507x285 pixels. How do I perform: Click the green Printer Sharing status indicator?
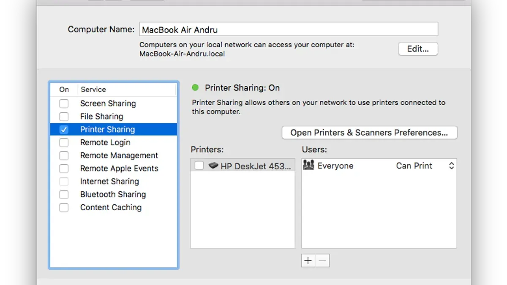[195, 88]
